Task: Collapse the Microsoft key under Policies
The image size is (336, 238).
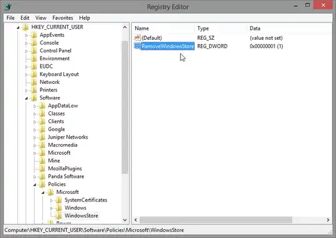Action: tap(43, 193)
